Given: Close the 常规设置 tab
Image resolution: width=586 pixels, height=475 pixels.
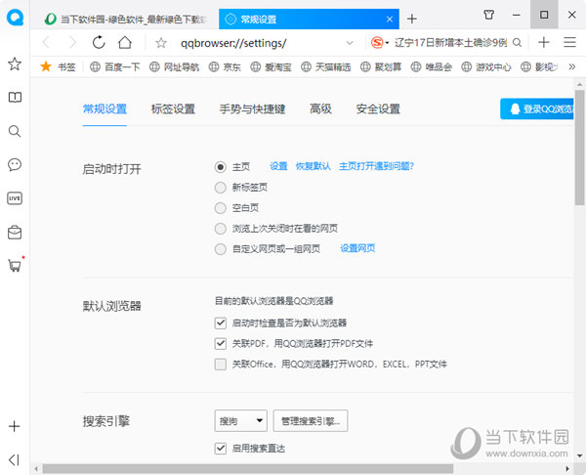Looking at the screenshot, I should [390, 19].
